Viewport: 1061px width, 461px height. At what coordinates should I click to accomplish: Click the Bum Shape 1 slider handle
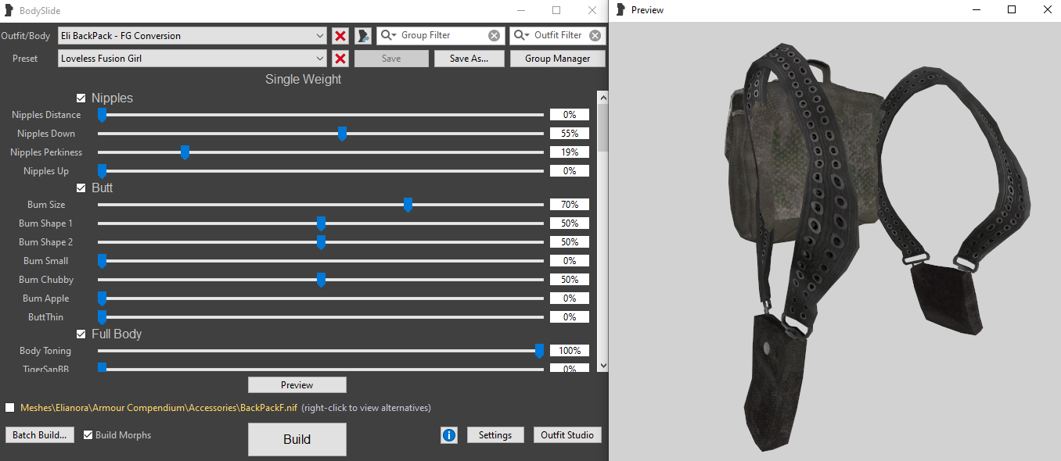click(x=321, y=224)
